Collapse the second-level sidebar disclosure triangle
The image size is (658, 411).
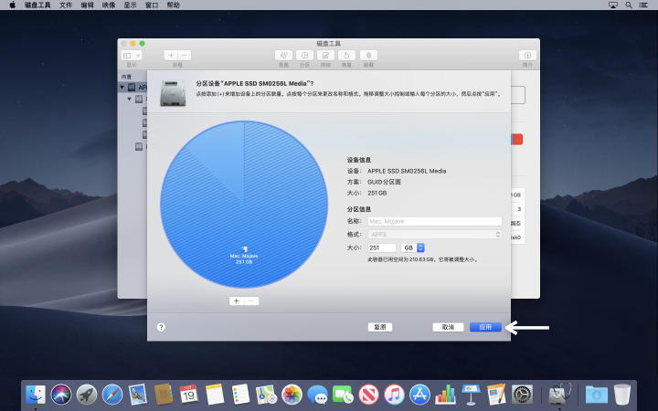[130, 100]
